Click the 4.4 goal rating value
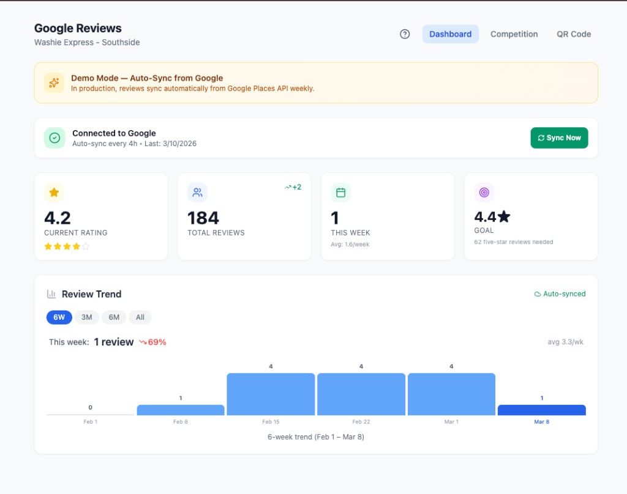This screenshot has width=627, height=494. pos(492,217)
